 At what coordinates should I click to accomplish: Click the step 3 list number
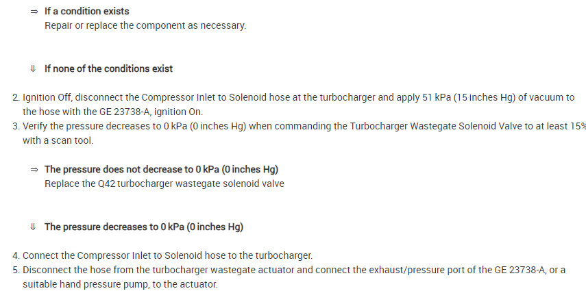point(16,126)
